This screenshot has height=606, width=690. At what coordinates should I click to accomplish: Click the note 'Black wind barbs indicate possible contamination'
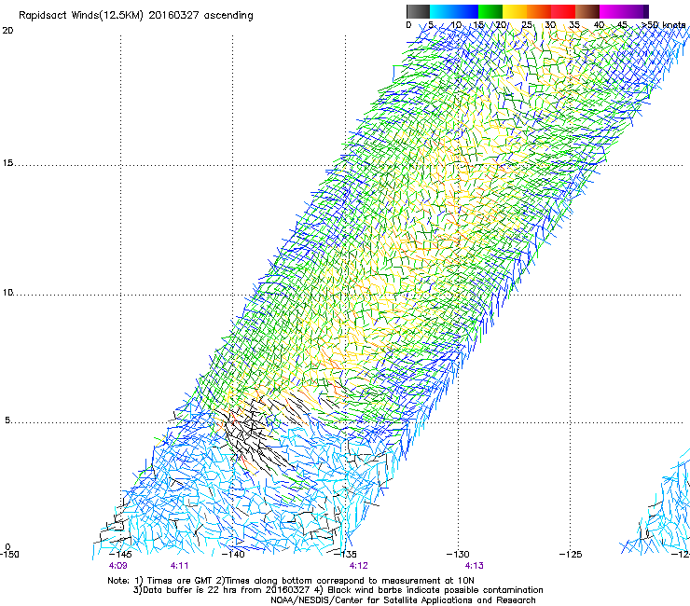point(435,590)
